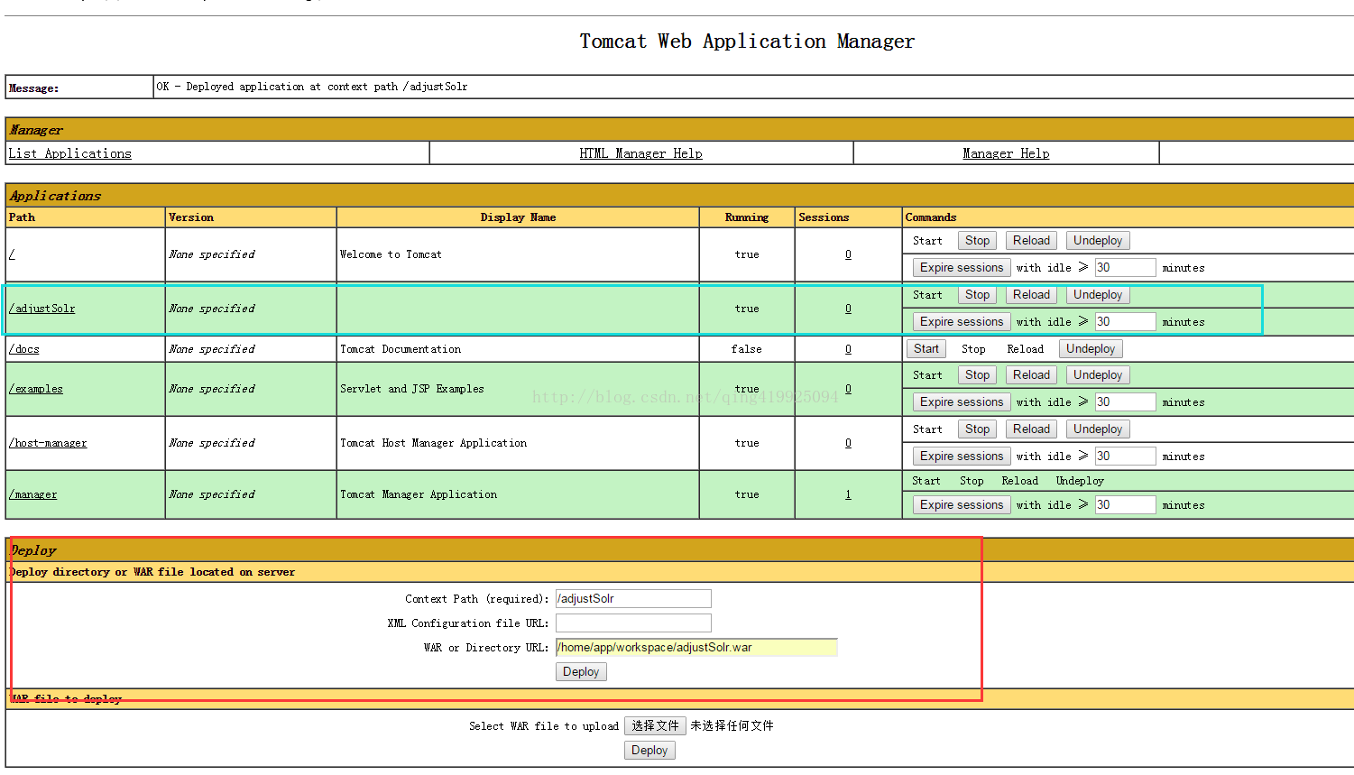The image size is (1354, 775).
Task: Click the 'Display Name' column header
Action: (x=518, y=217)
